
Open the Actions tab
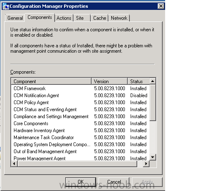click(64, 18)
